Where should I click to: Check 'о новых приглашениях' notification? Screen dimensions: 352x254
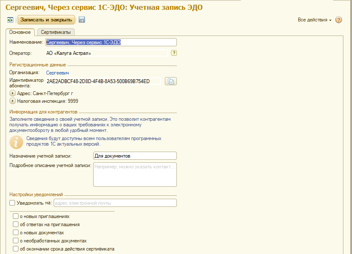(16, 216)
